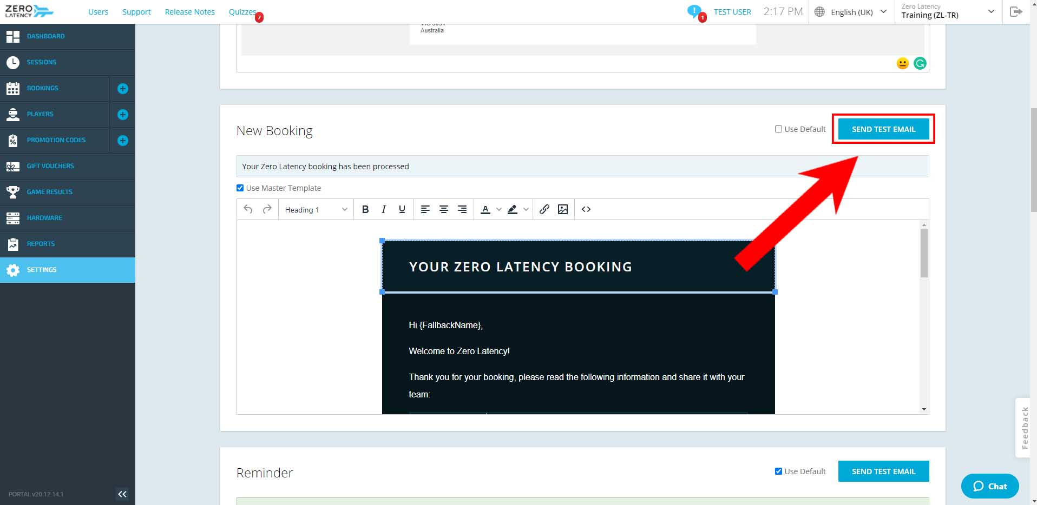1037x505 pixels.
Task: Send test email for Reminder
Action: pyautogui.click(x=883, y=471)
